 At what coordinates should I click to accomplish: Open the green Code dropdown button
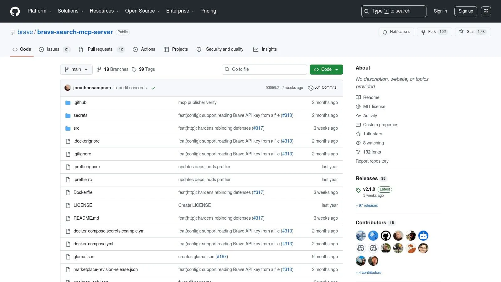click(x=326, y=70)
